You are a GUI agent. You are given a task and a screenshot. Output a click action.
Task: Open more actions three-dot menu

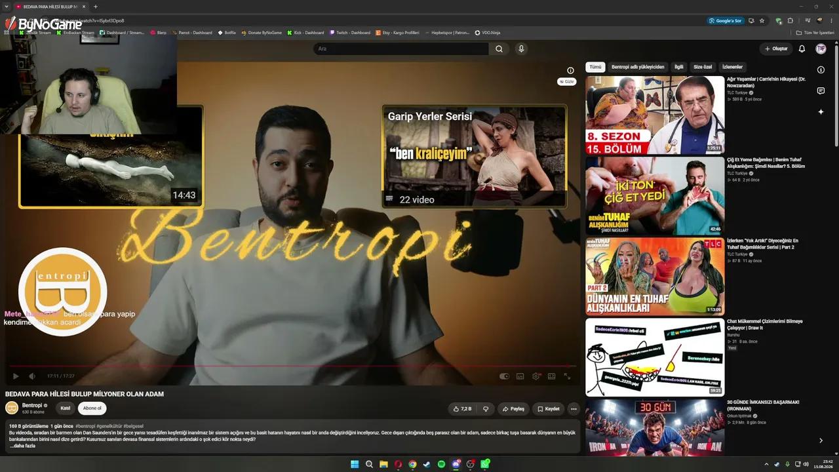pos(574,408)
